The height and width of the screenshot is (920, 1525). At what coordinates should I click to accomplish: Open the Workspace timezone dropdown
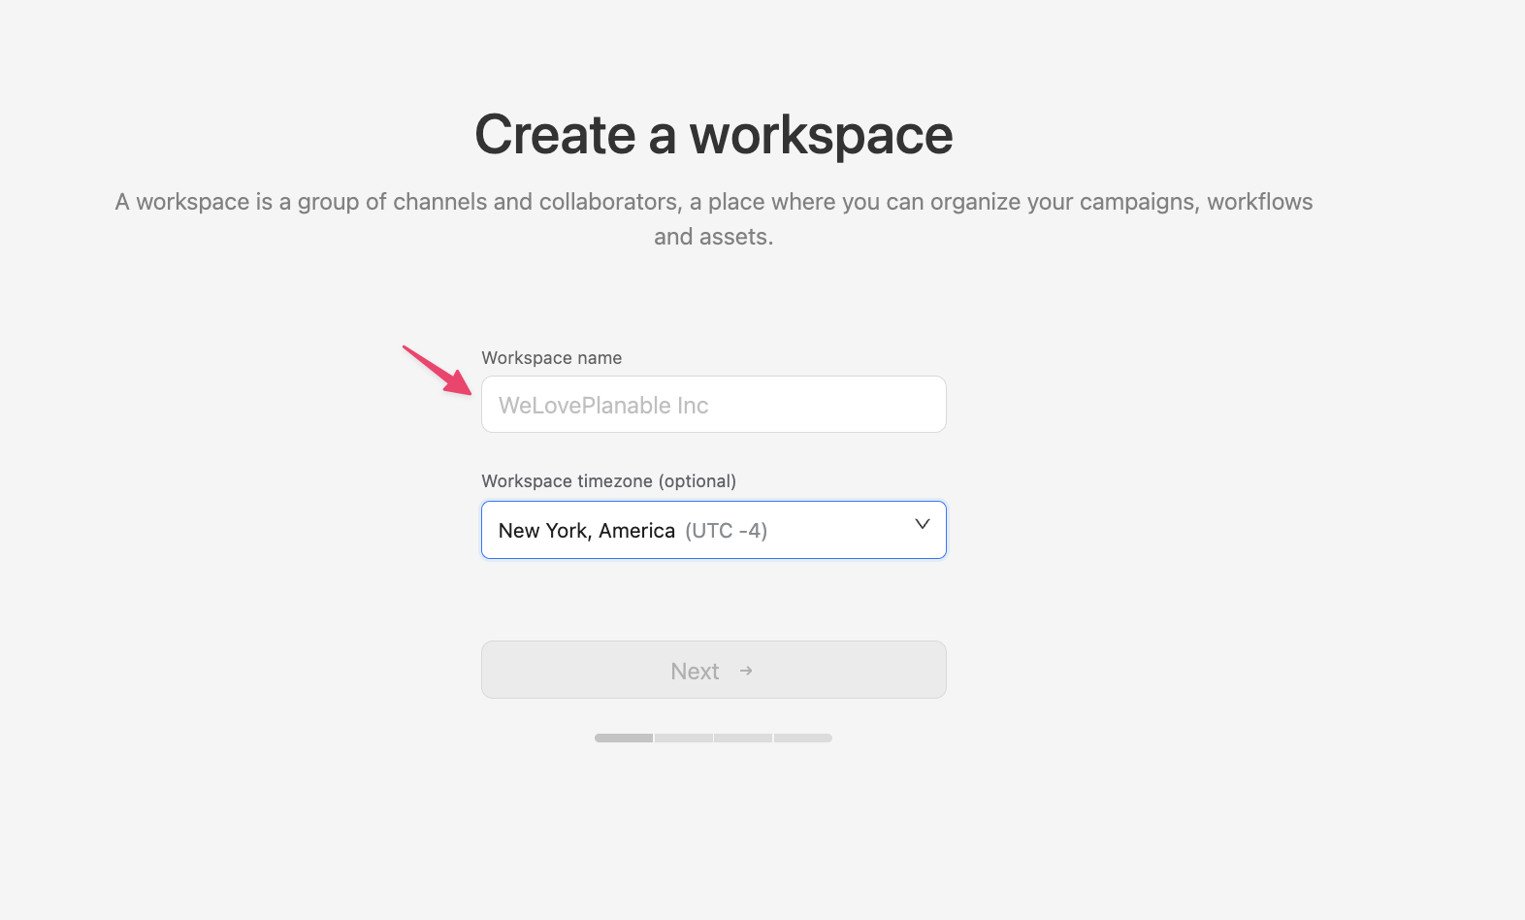[713, 530]
